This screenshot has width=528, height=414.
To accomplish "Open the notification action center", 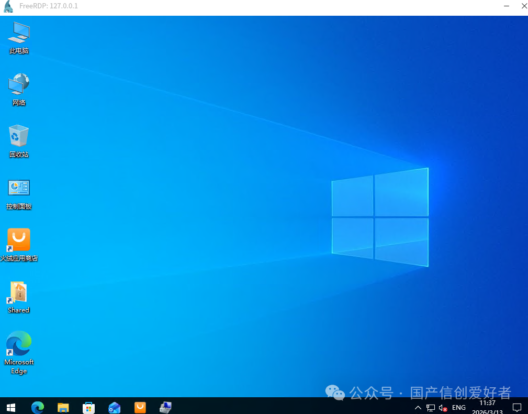I will click(517, 408).
